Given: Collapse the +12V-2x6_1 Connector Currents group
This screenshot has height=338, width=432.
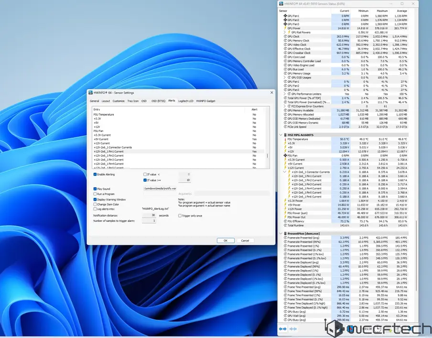Looking at the screenshot, I should [285, 172].
